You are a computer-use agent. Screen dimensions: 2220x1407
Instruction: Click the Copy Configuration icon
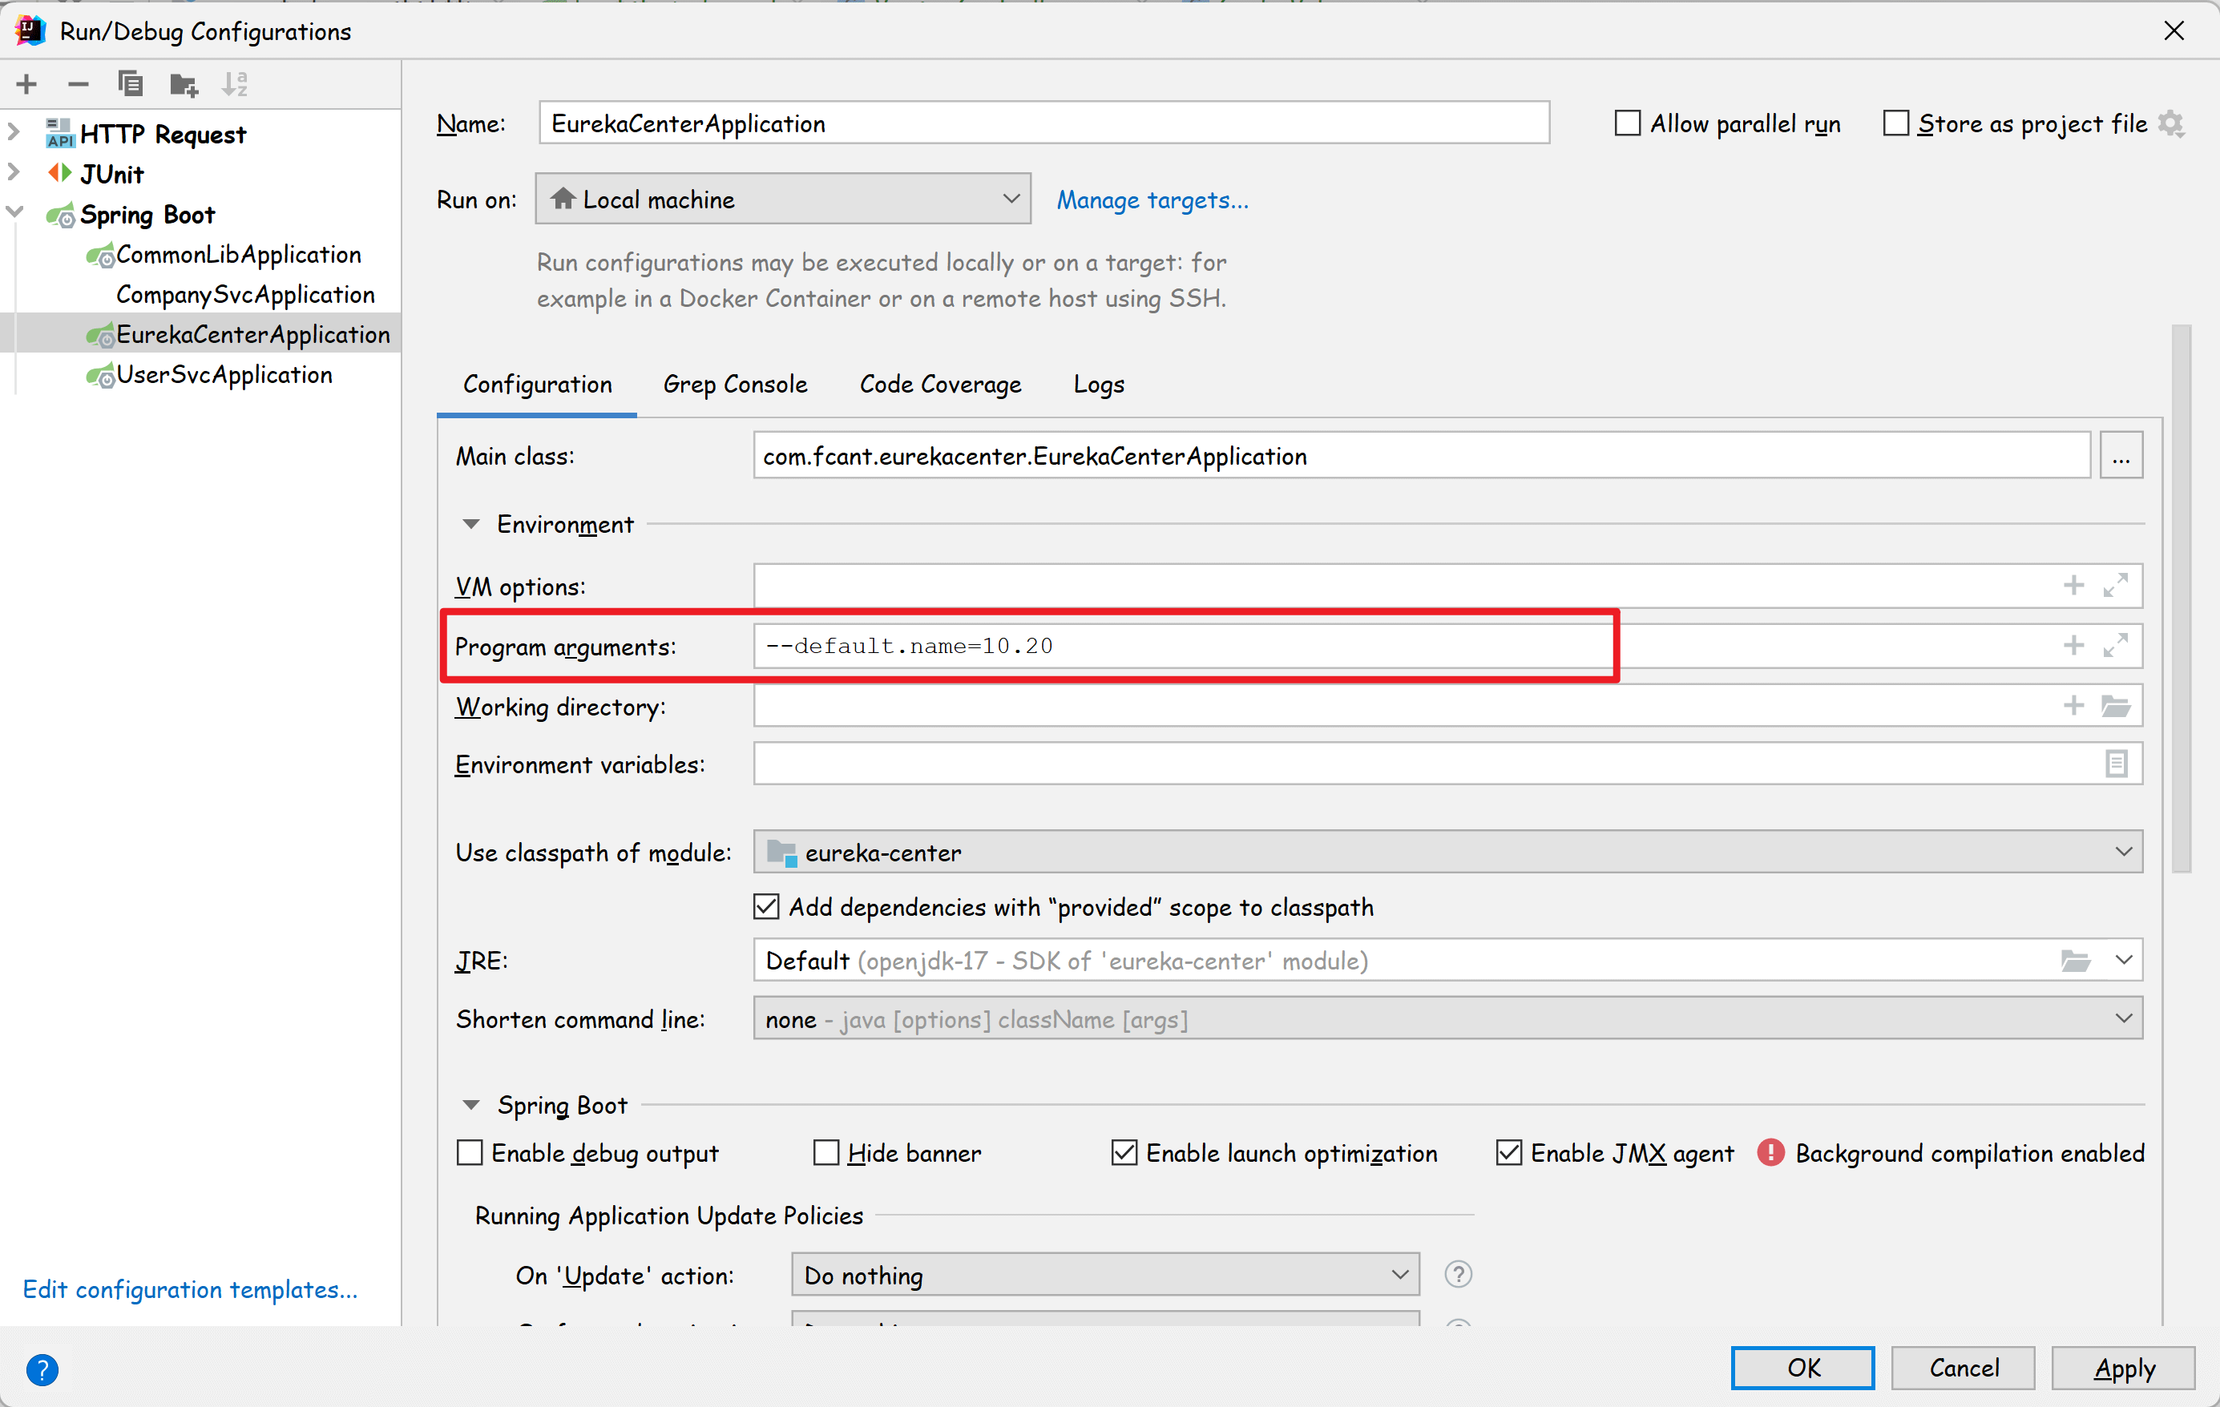[x=130, y=84]
